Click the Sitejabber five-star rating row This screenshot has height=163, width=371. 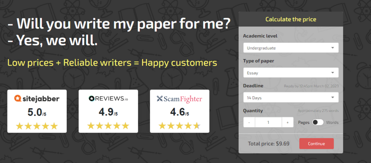37,126
